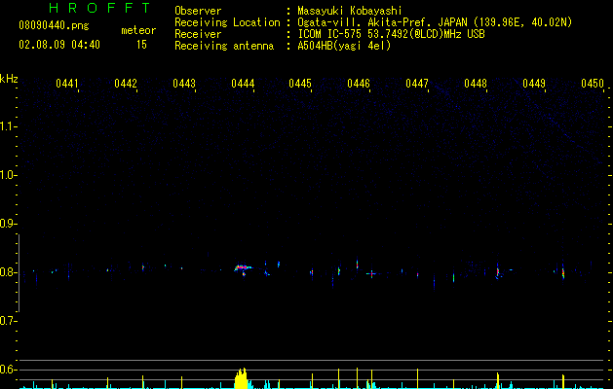Click the 0.6 kHz frequency label
The height and width of the screenshot is (389, 613).
click(8, 370)
